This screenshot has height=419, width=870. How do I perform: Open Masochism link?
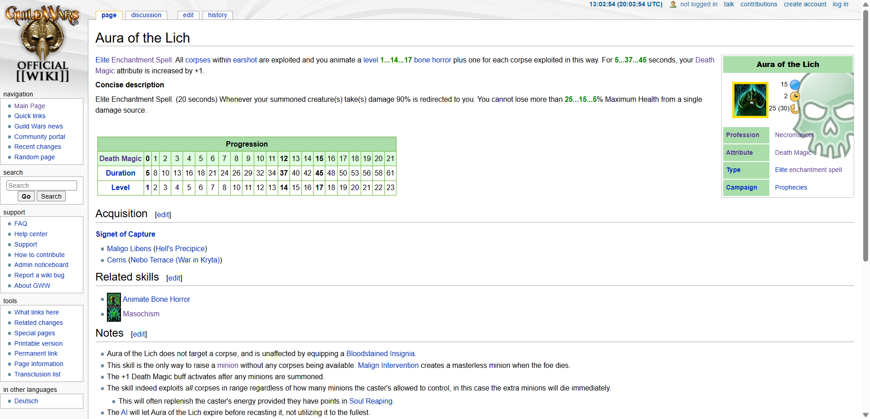click(141, 314)
